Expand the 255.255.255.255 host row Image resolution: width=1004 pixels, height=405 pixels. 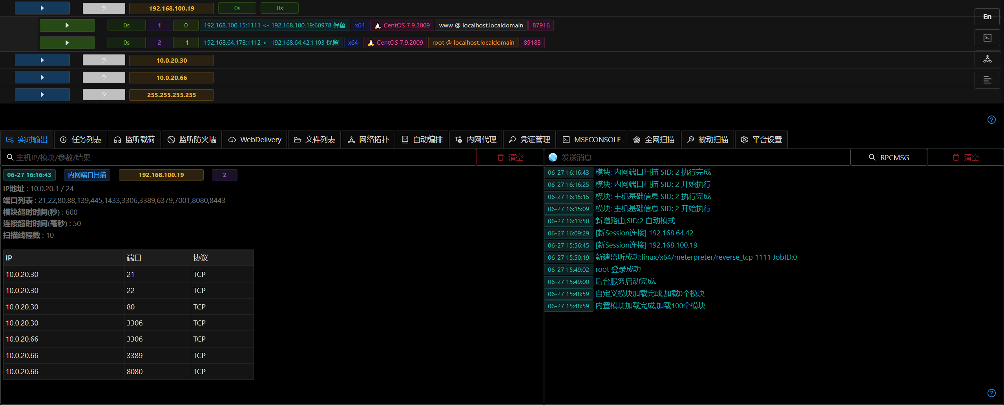click(42, 95)
